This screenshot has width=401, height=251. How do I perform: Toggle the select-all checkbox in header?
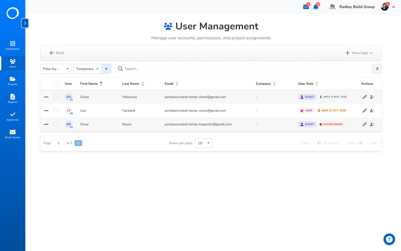point(56,83)
